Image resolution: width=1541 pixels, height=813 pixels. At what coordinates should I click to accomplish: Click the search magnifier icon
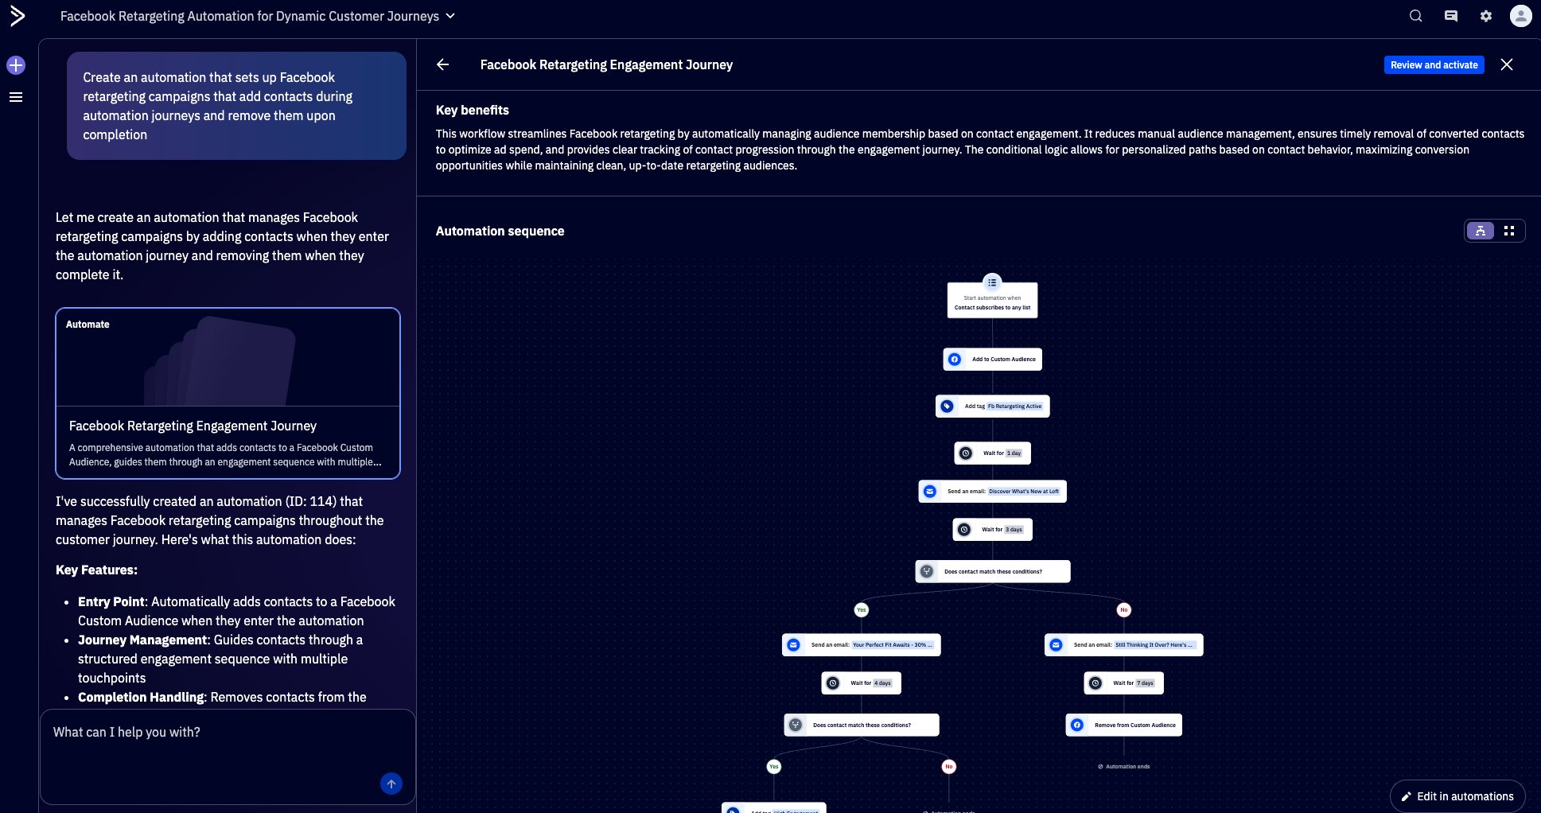(x=1415, y=16)
